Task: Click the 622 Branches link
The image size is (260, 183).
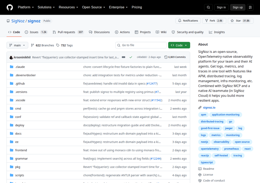Action: [43, 45]
